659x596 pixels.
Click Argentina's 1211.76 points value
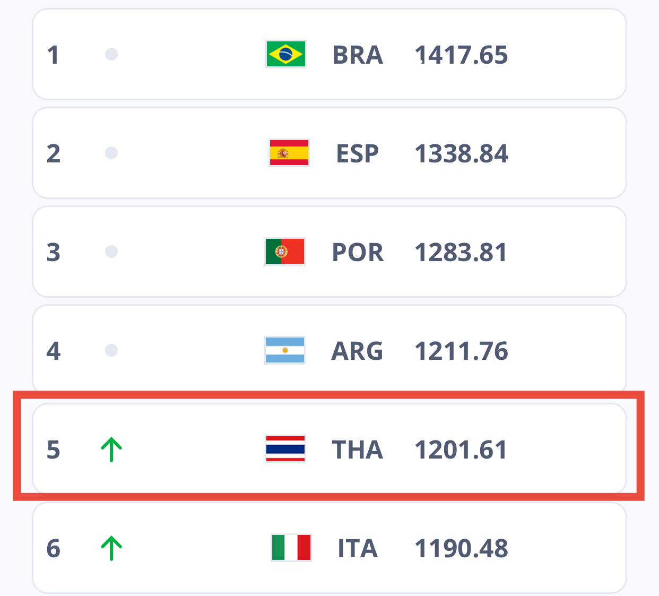(x=461, y=351)
